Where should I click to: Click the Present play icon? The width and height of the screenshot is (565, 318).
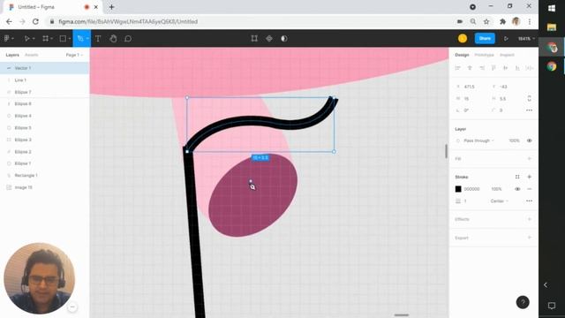(x=506, y=39)
